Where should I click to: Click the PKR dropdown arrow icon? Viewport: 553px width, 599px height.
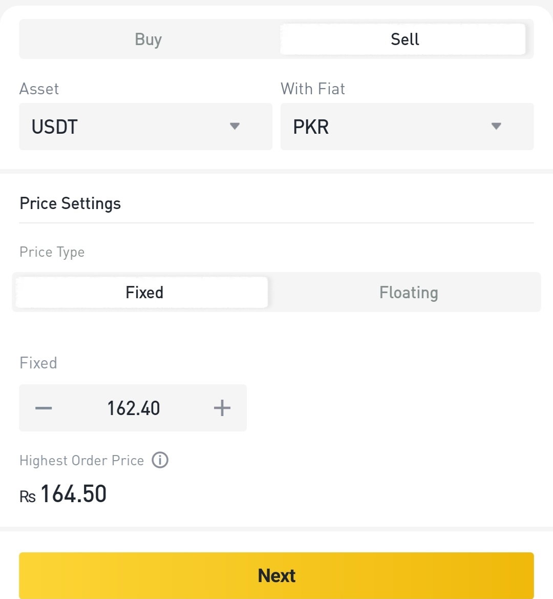496,126
